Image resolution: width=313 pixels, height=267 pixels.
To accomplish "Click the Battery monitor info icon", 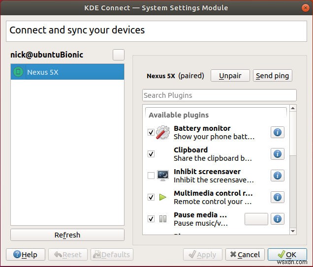I will [278, 132].
